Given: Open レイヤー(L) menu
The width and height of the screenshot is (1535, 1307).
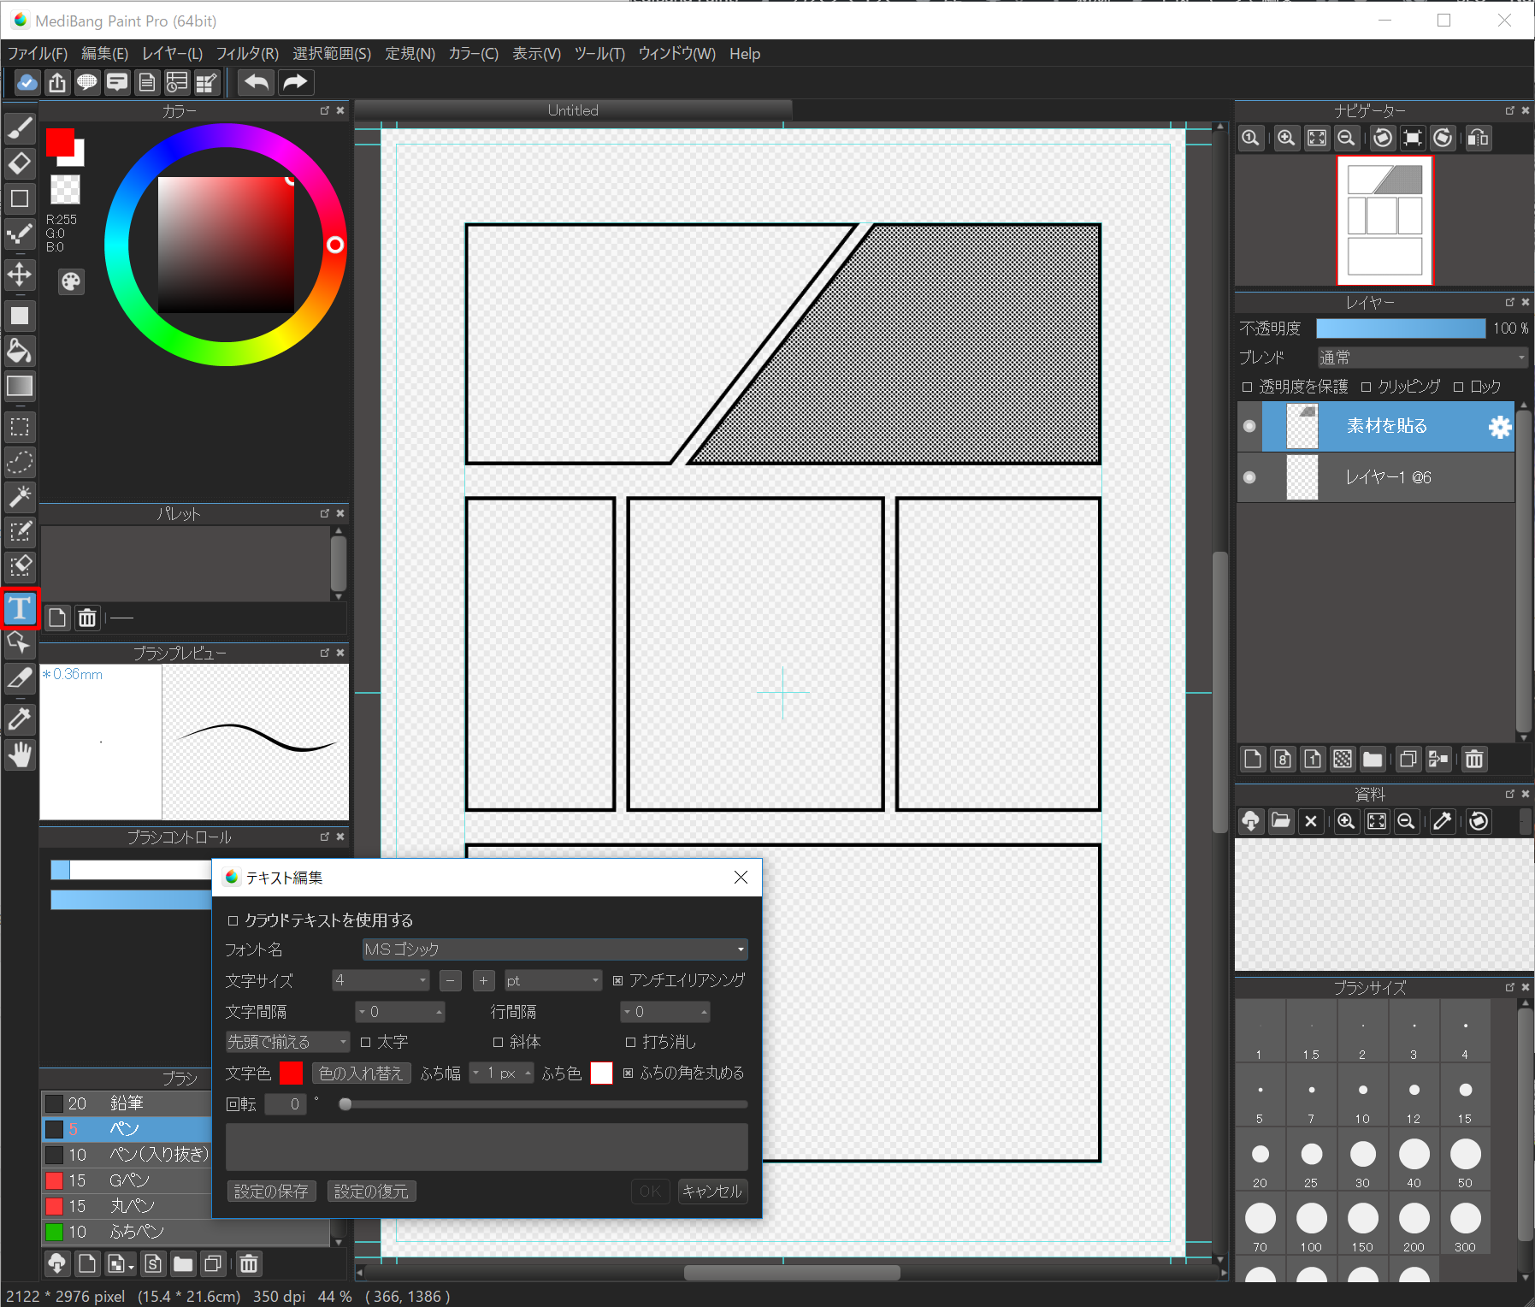Looking at the screenshot, I should point(172,54).
